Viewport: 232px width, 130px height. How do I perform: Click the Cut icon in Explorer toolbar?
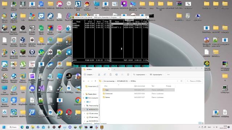point(99,75)
